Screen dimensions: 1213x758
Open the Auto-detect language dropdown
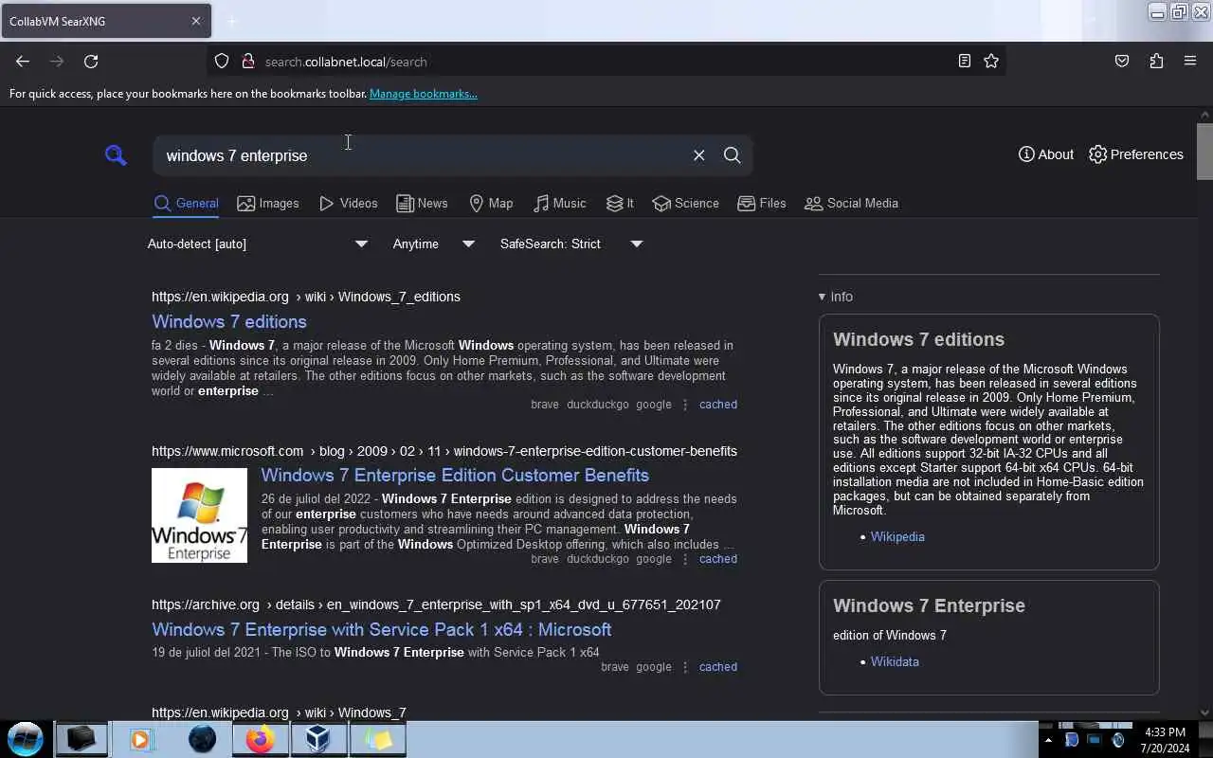(x=257, y=244)
